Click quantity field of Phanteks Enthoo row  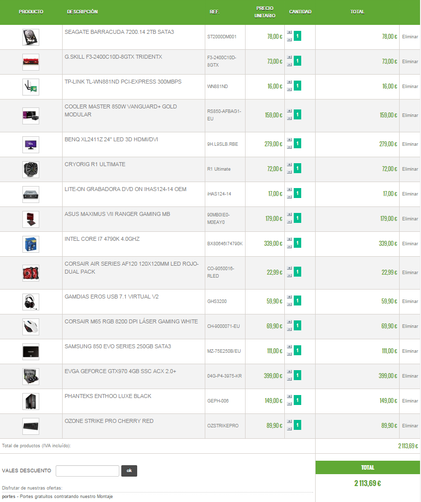pyautogui.click(x=298, y=400)
